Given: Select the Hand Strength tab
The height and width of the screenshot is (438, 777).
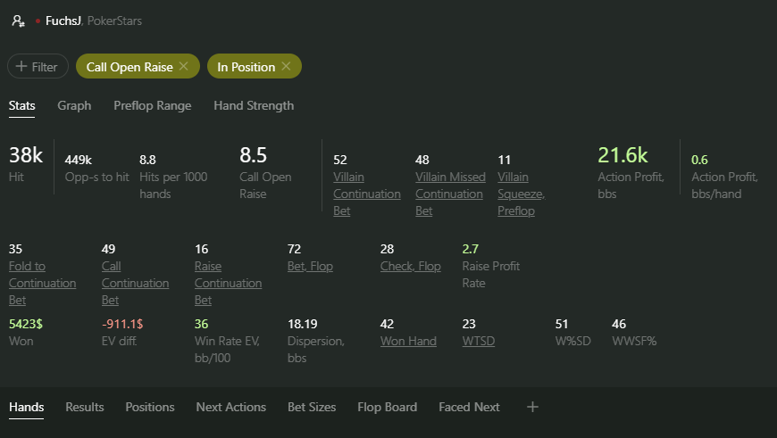Looking at the screenshot, I should pos(254,105).
